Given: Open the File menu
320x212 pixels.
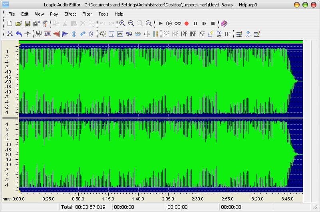Looking at the screenshot, I should tap(12, 14).
